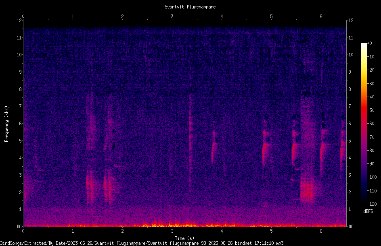Click the "-100" color scale value
381x246 pixels.
coord(372,177)
